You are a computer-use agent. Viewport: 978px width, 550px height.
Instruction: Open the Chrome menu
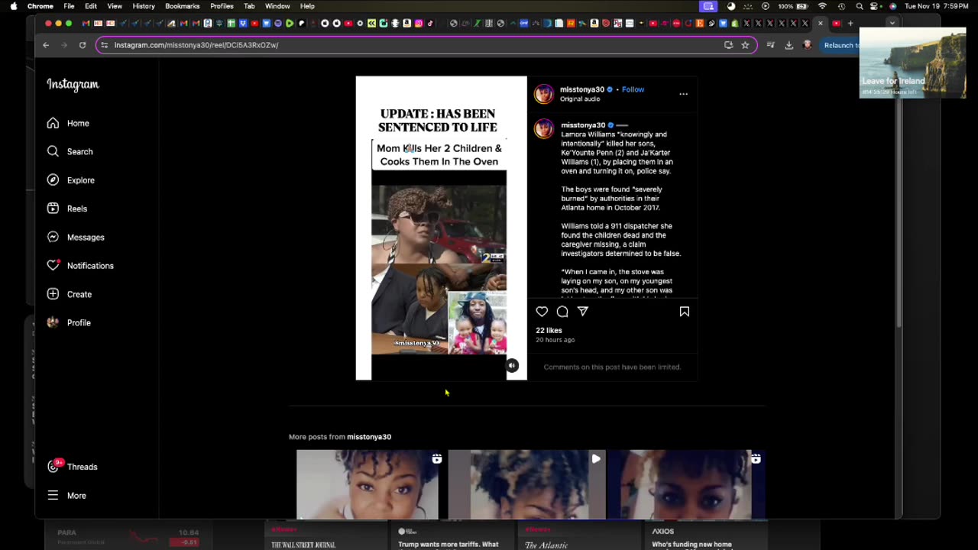coord(40,6)
